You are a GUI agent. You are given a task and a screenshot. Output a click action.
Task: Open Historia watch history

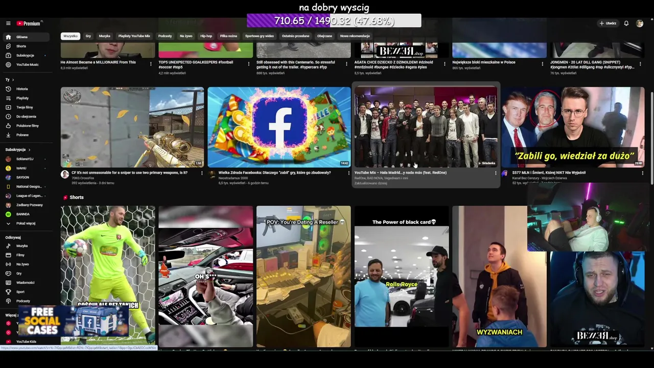click(x=26, y=89)
